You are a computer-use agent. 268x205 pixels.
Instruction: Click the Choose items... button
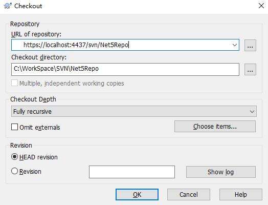coord(215,127)
